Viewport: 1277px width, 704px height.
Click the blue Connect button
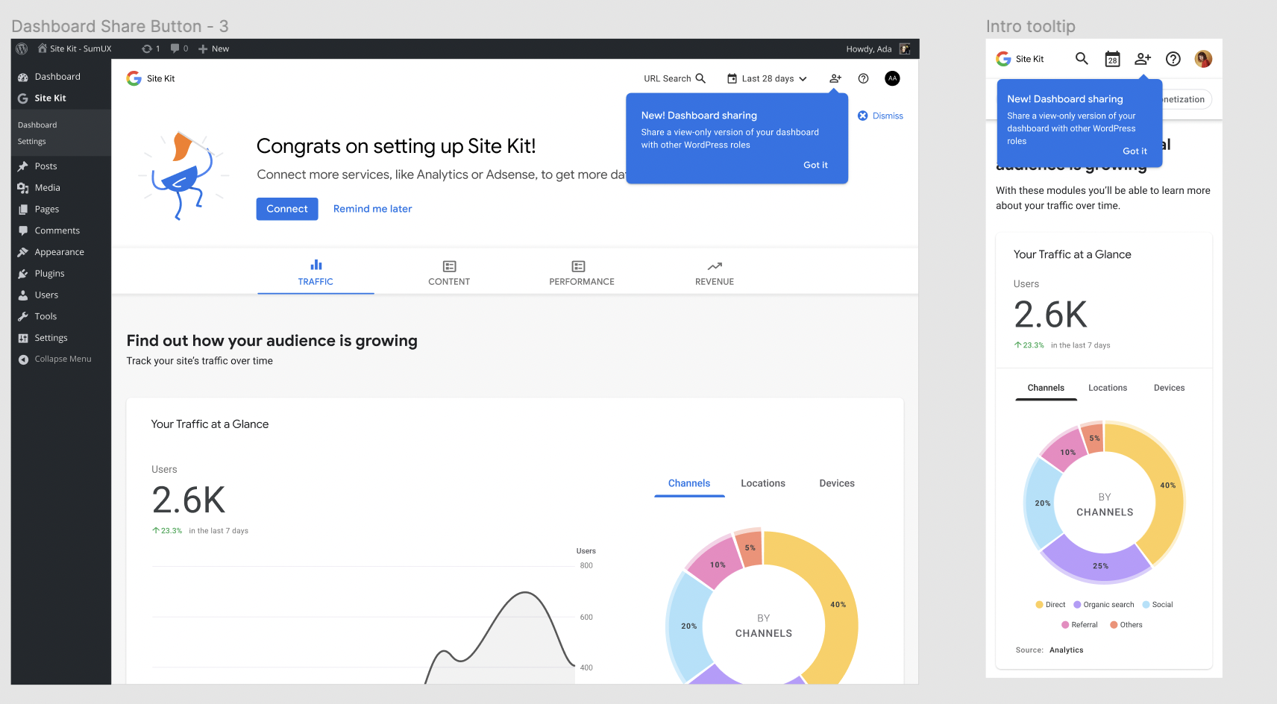point(287,209)
